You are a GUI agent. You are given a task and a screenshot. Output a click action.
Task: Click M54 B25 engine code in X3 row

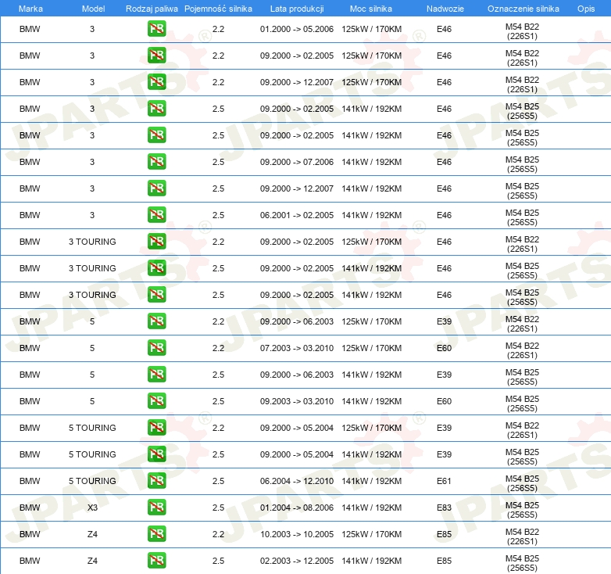pos(522,510)
